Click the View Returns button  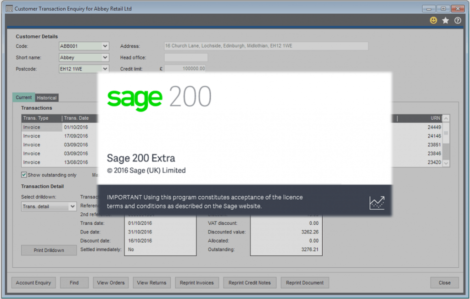(151, 282)
